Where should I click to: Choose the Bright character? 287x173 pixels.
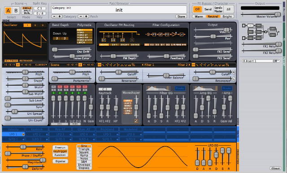click(x=227, y=17)
